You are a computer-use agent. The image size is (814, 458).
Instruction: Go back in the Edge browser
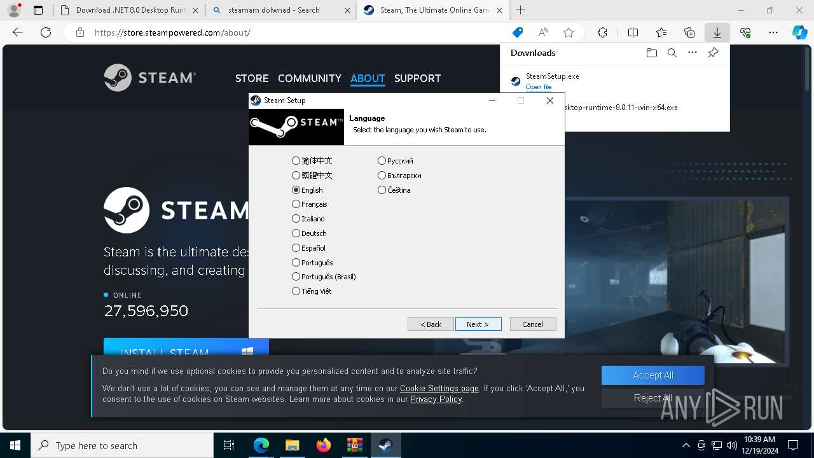click(18, 32)
